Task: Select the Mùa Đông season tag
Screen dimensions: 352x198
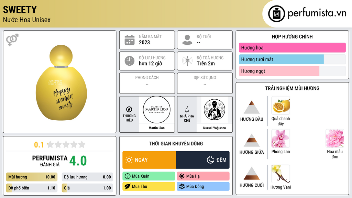Action: [203, 186]
